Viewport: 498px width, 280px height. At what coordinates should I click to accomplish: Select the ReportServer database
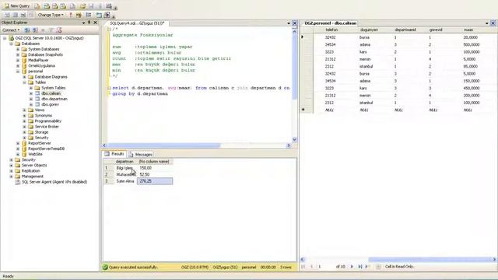pos(40,143)
